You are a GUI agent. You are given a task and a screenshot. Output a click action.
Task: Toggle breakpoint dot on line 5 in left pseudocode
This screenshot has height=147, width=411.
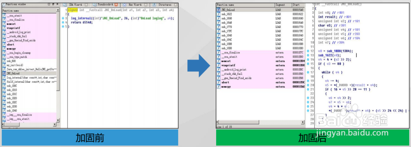(62, 27)
